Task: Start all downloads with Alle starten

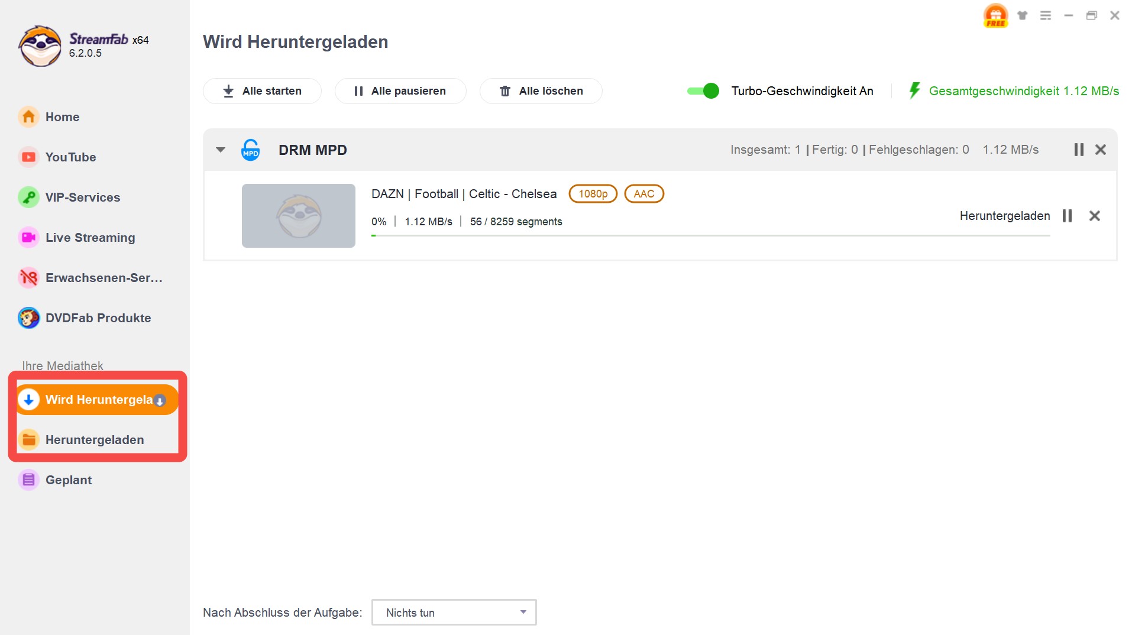Action: click(x=262, y=91)
